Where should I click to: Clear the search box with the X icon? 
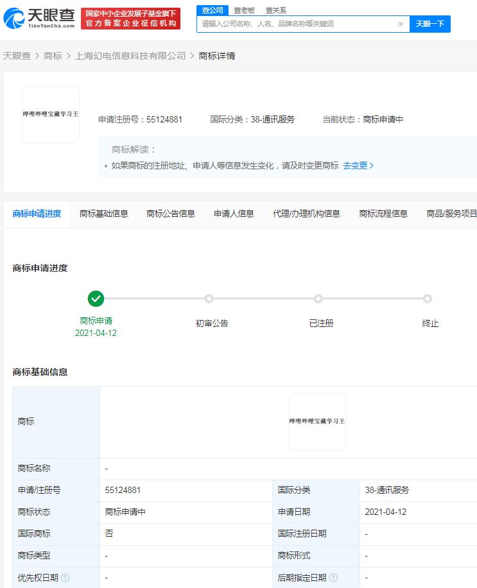(401, 24)
